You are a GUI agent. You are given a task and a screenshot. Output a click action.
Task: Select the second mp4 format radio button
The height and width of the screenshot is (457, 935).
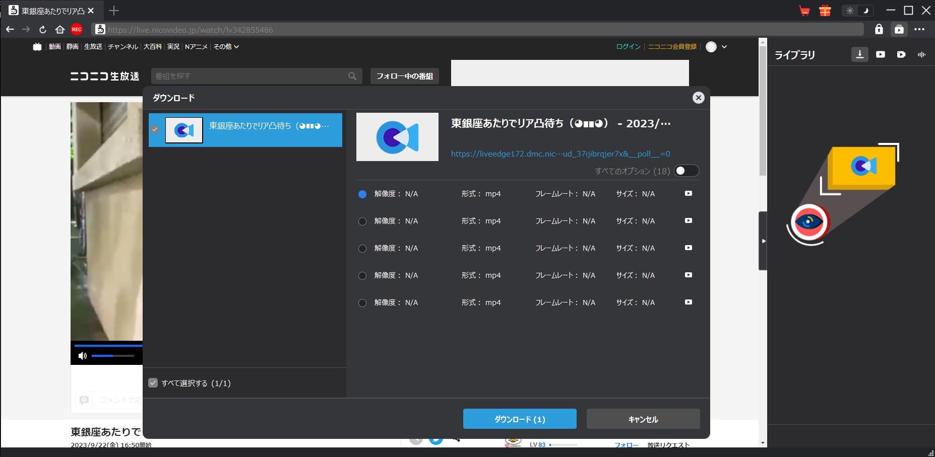coord(362,221)
